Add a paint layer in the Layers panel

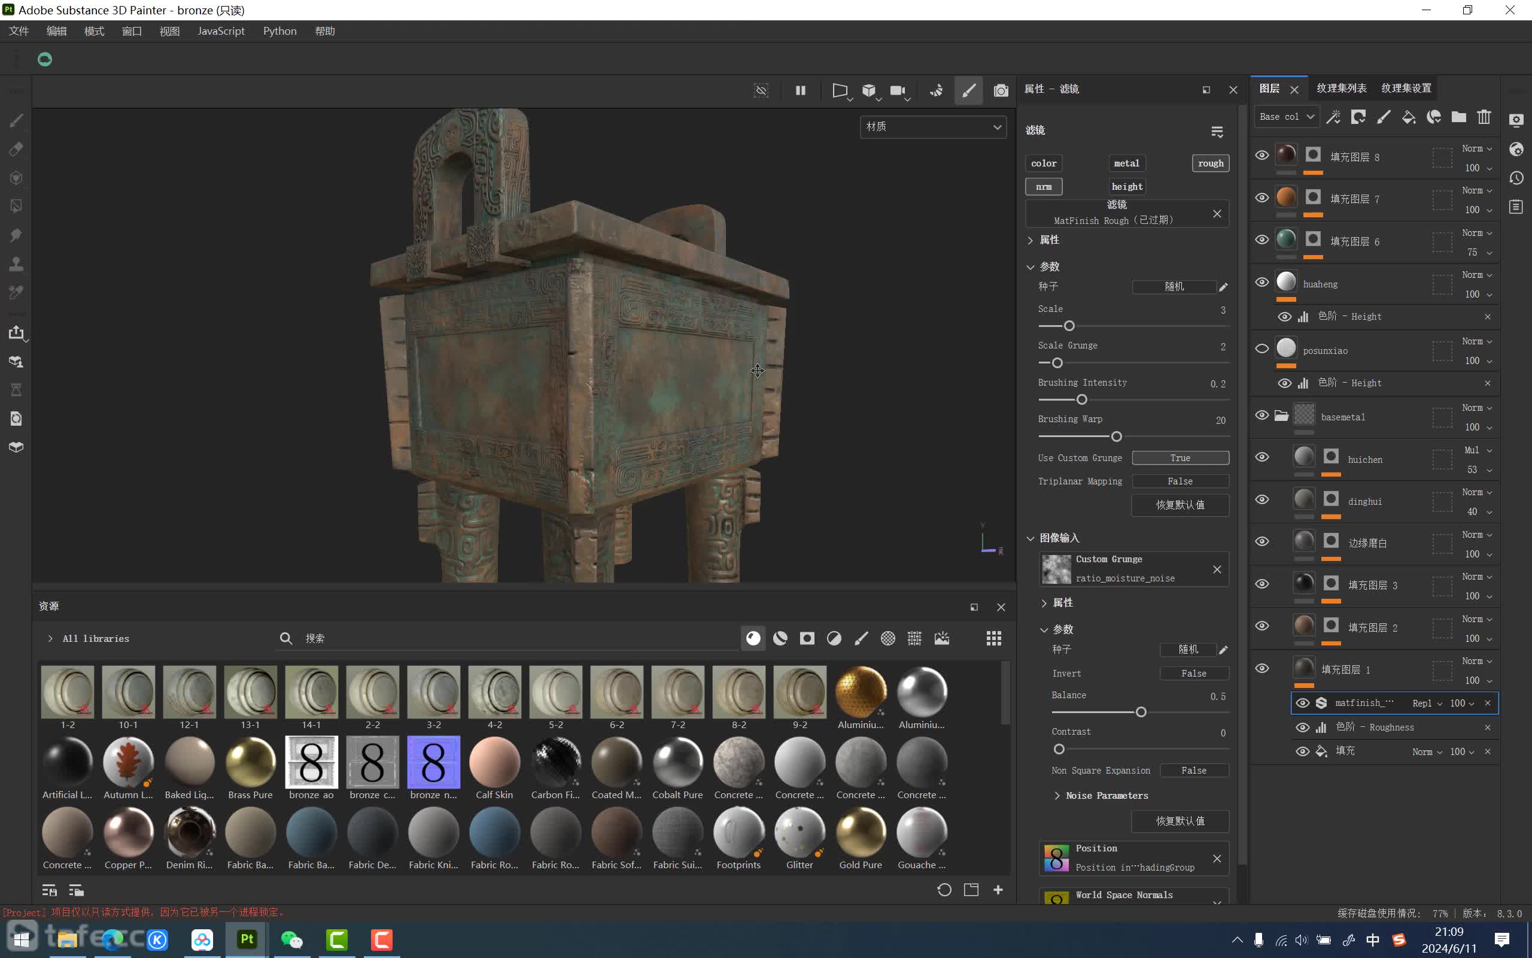1384,117
